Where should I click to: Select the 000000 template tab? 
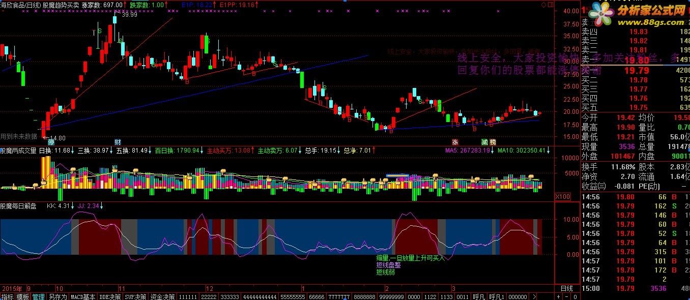click(517, 296)
